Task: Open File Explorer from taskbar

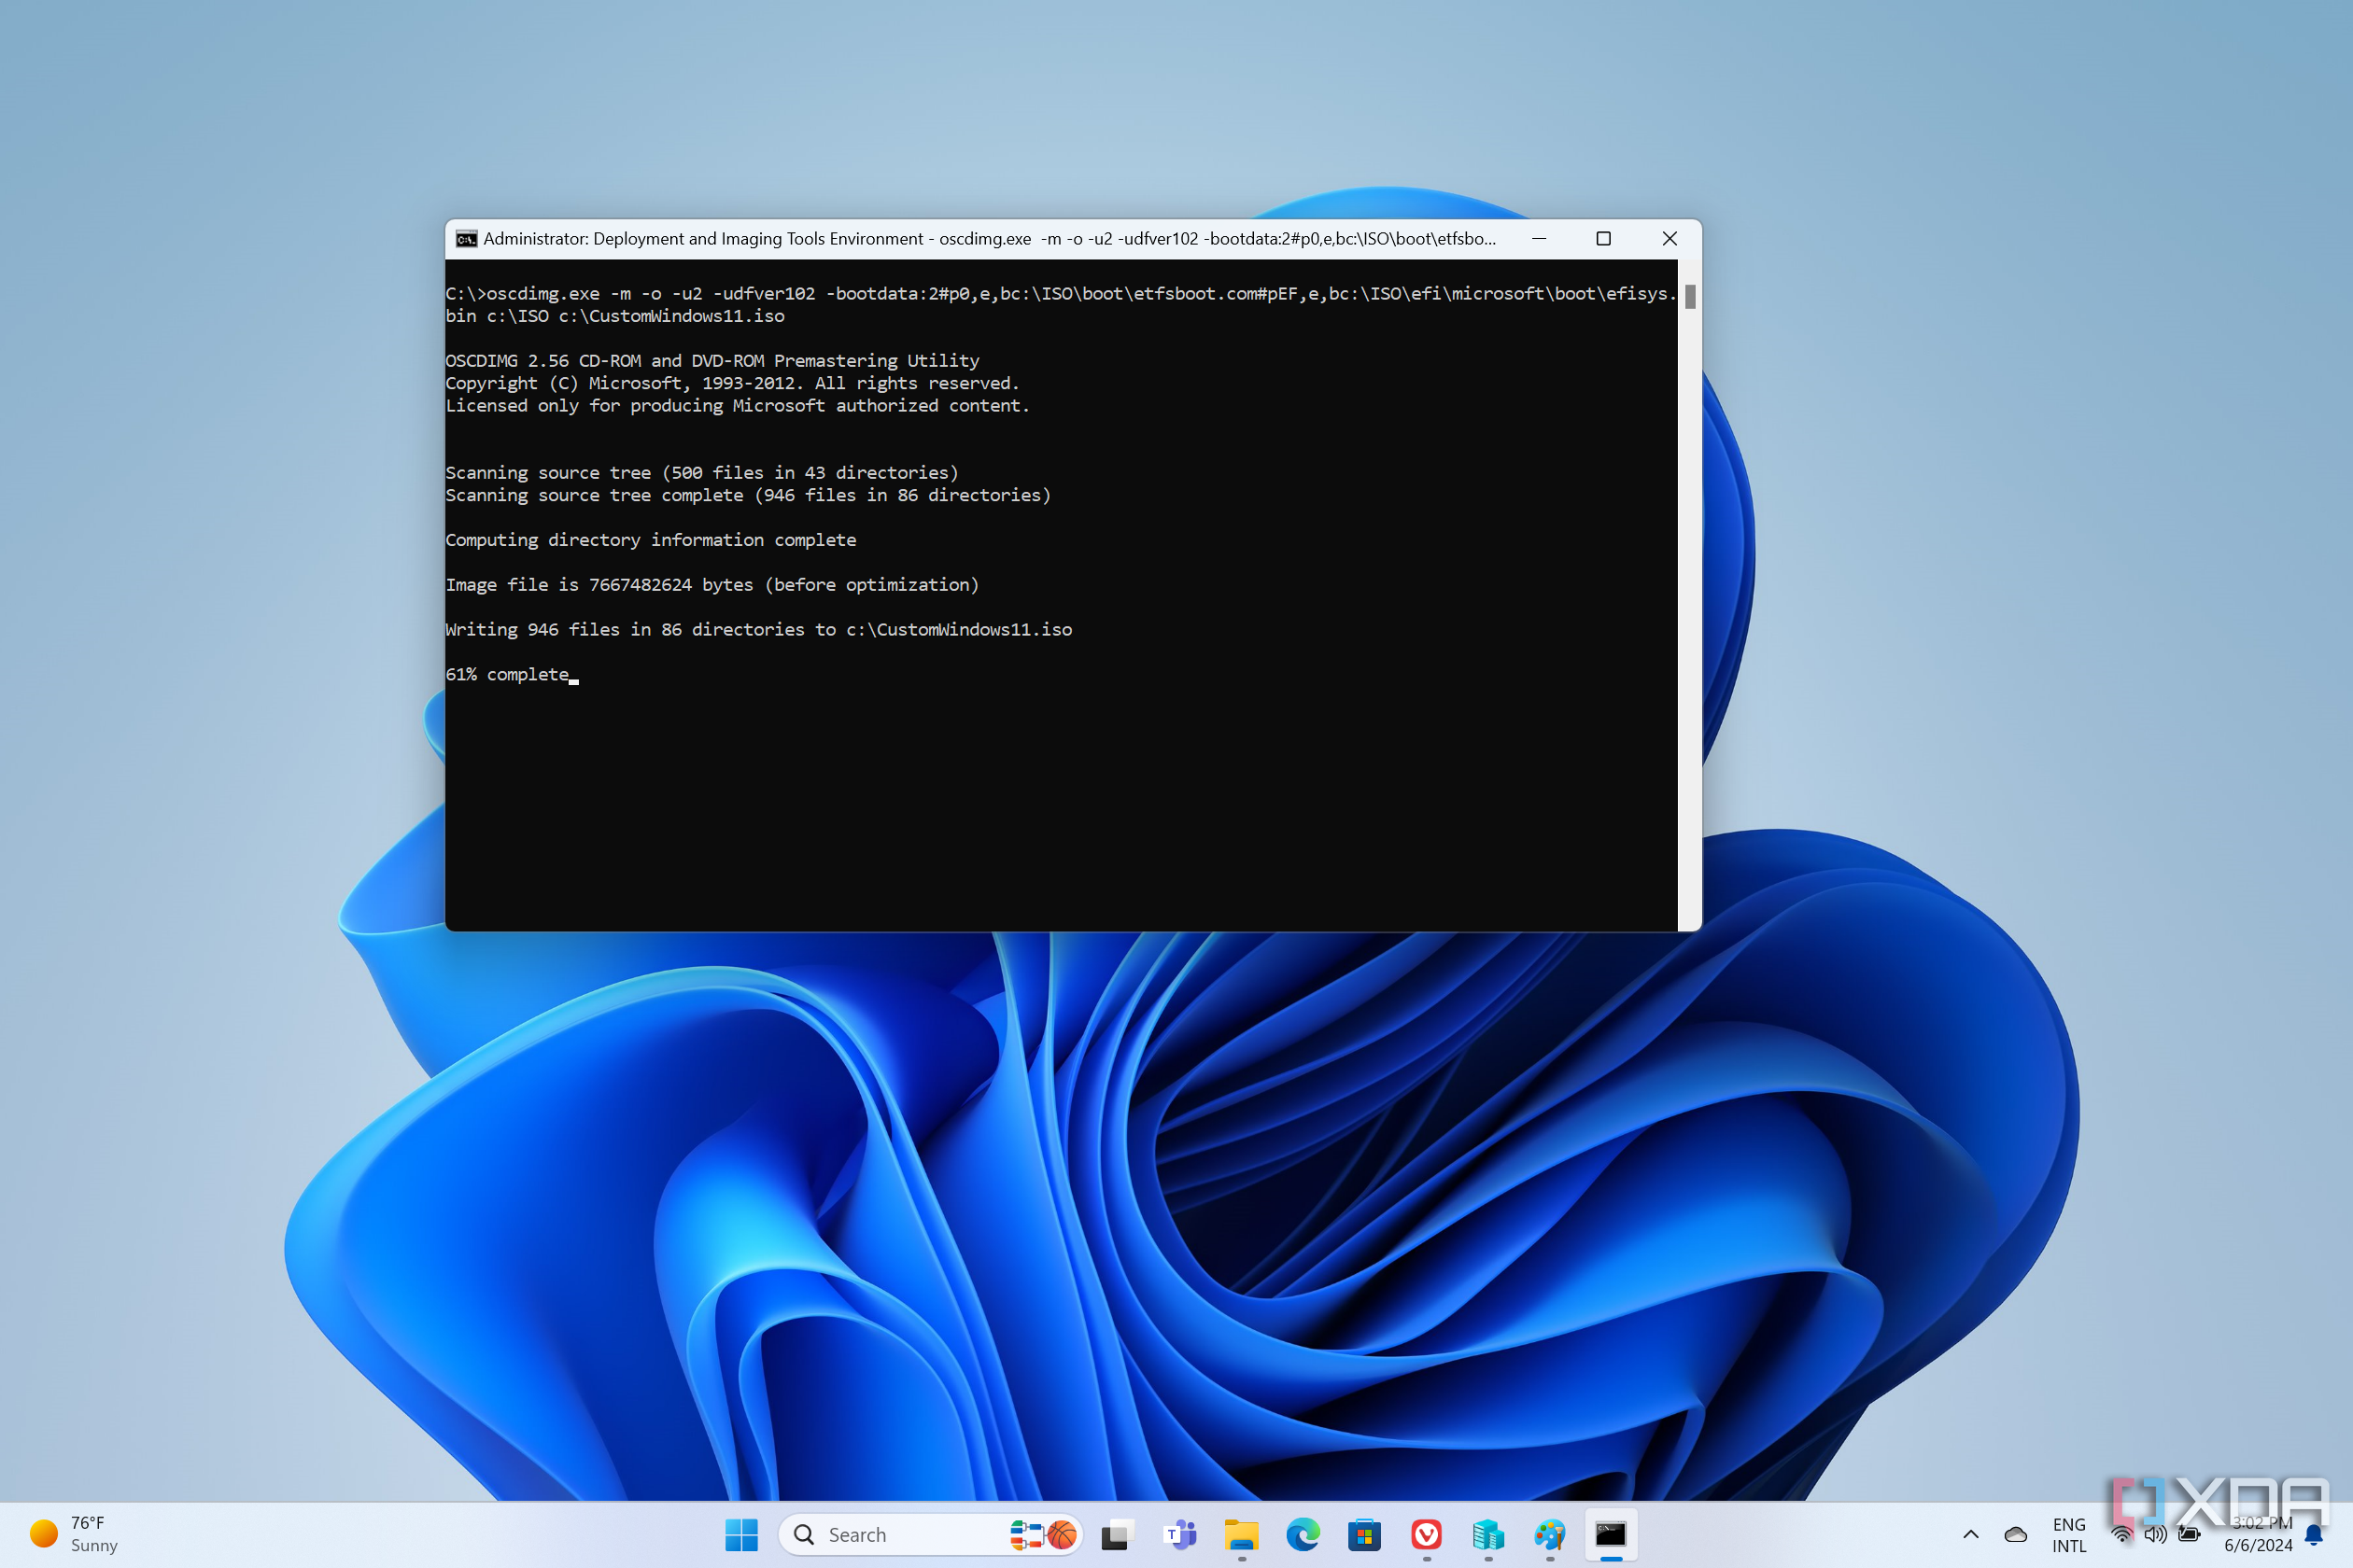Action: (x=1243, y=1533)
